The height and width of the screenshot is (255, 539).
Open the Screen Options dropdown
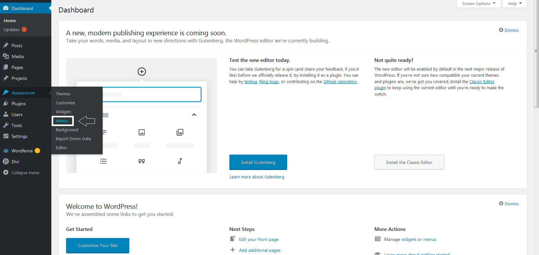point(479,4)
